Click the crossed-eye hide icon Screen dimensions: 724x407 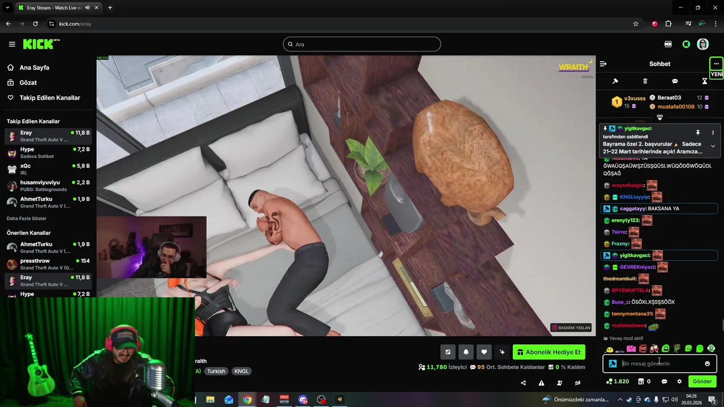[578, 383]
